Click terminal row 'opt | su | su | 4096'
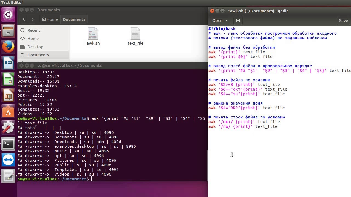The image size is (351, 197). pyautogui.click(x=61, y=156)
